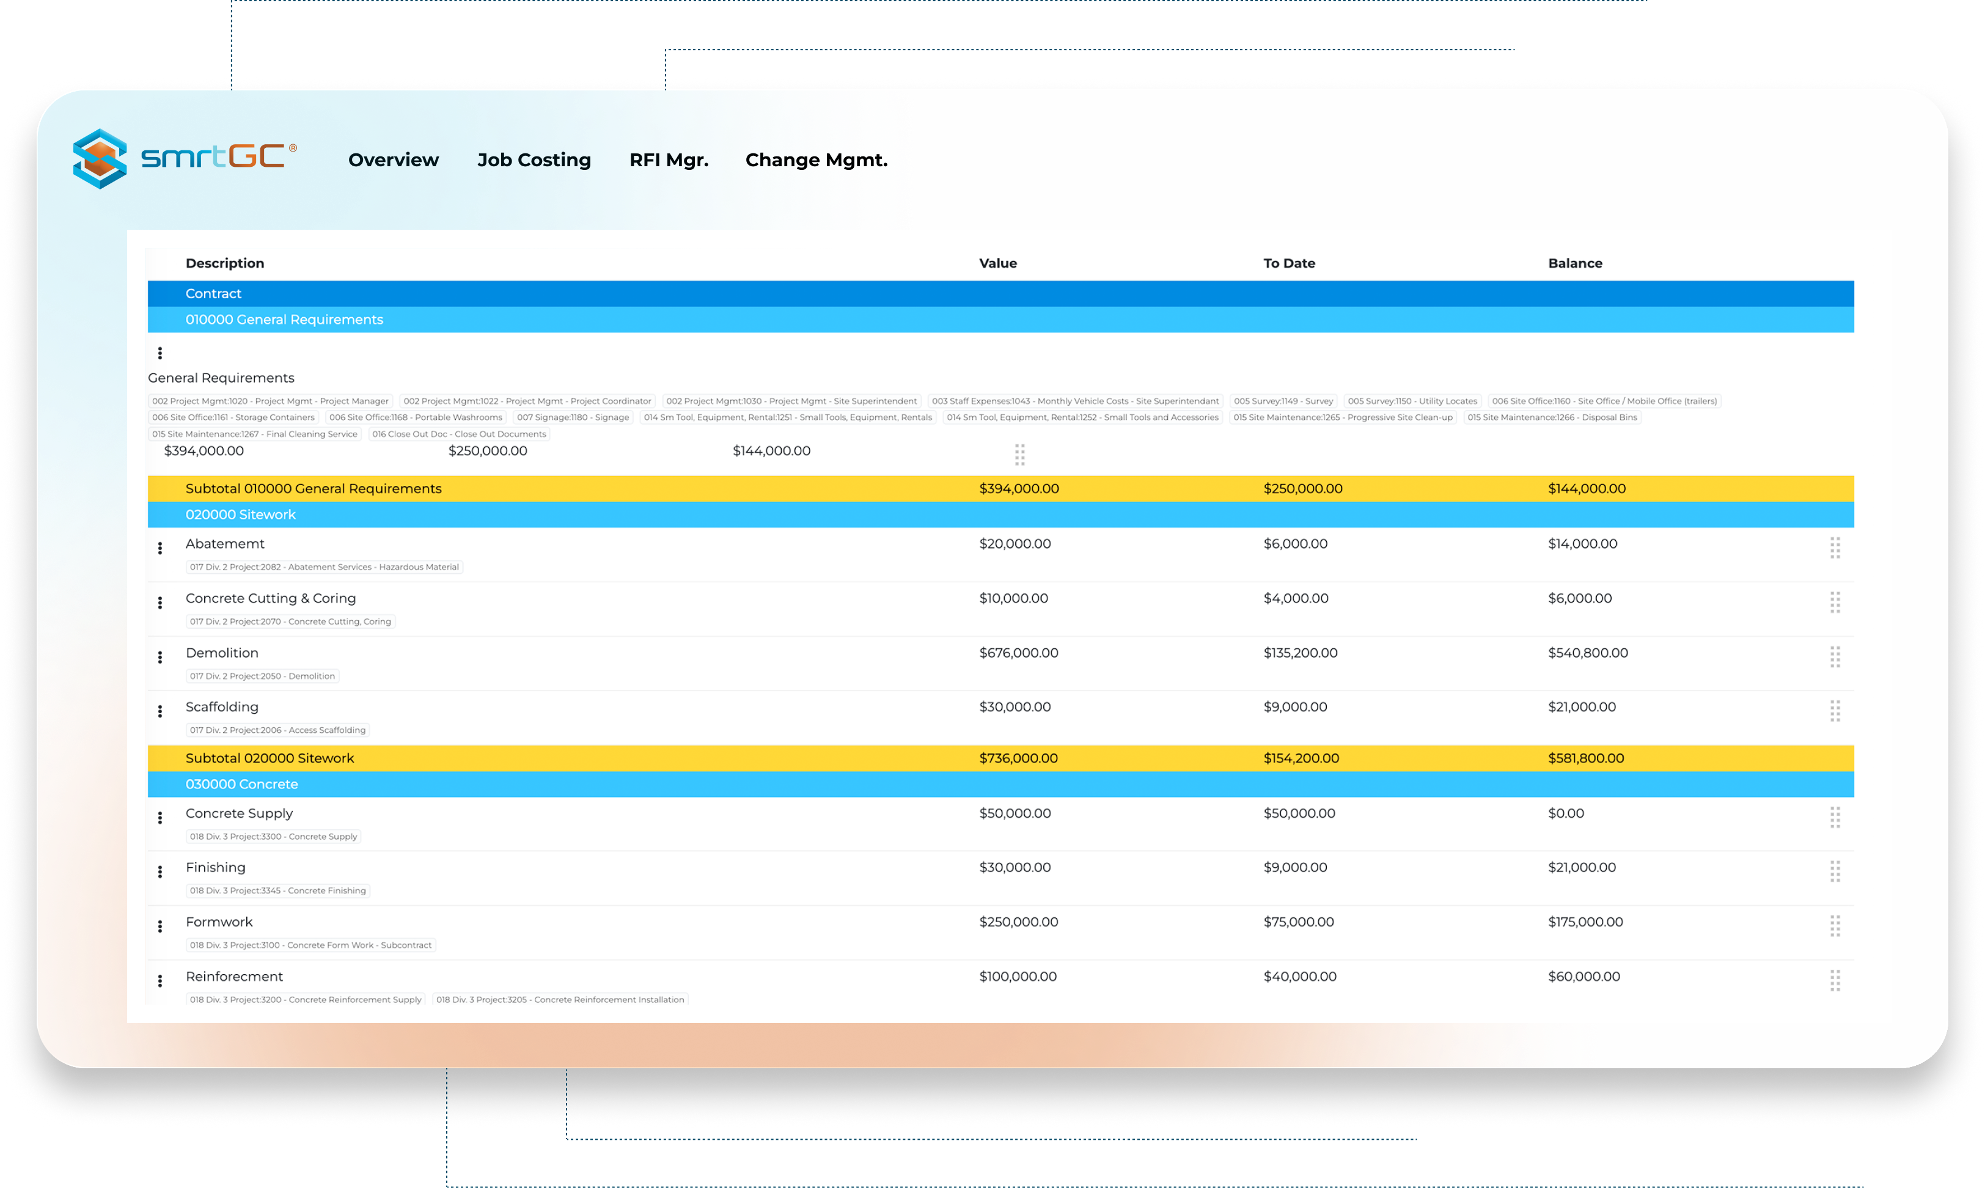Click drag handle on Reinforecment row
Viewport: 1985px width, 1188px height.
[x=1835, y=981]
